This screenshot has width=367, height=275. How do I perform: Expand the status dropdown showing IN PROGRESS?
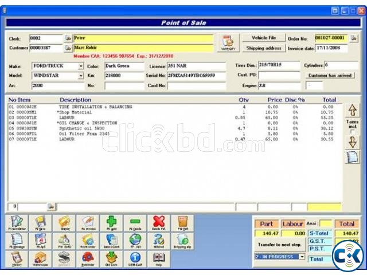[x=302, y=257]
